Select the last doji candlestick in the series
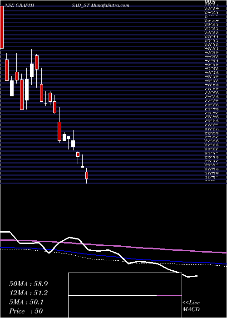 click(x=91, y=176)
